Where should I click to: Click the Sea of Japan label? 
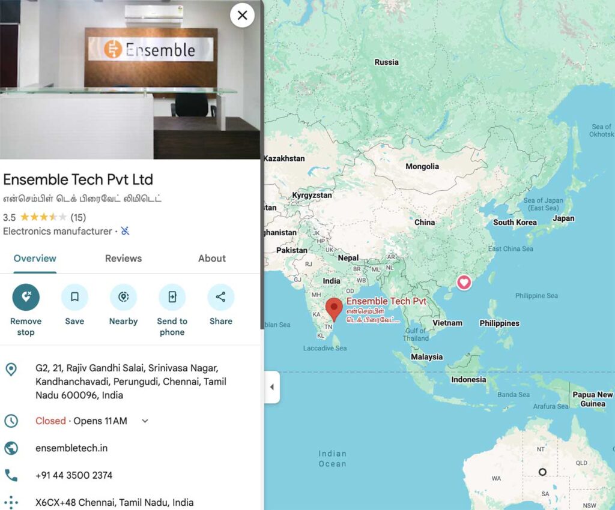coord(543,204)
